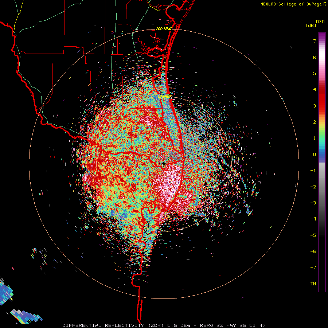Click the positive 6 dB scale label

point(315,57)
